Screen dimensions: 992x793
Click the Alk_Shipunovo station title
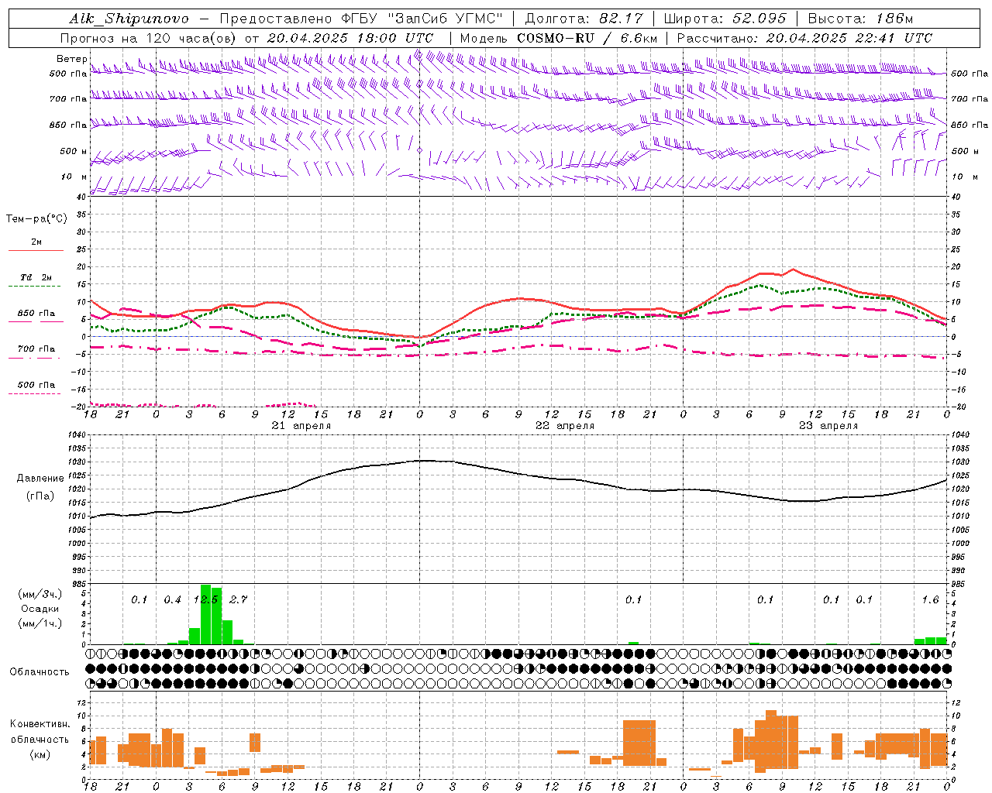[x=129, y=19]
